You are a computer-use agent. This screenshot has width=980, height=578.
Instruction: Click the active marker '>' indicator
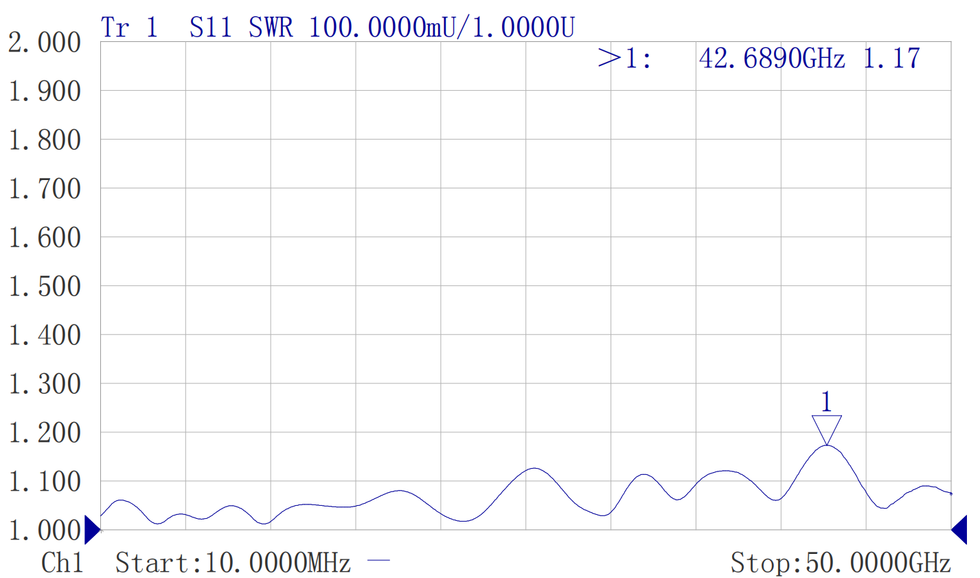pyautogui.click(x=608, y=58)
